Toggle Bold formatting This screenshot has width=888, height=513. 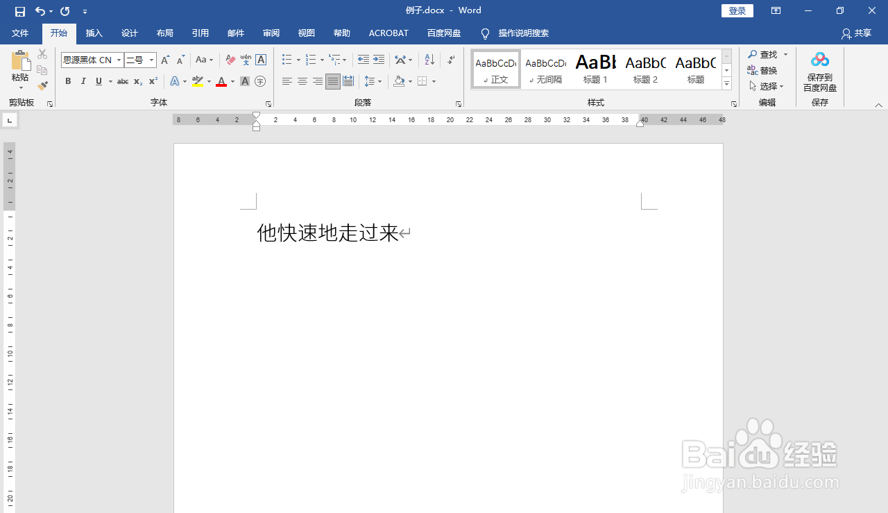click(68, 82)
